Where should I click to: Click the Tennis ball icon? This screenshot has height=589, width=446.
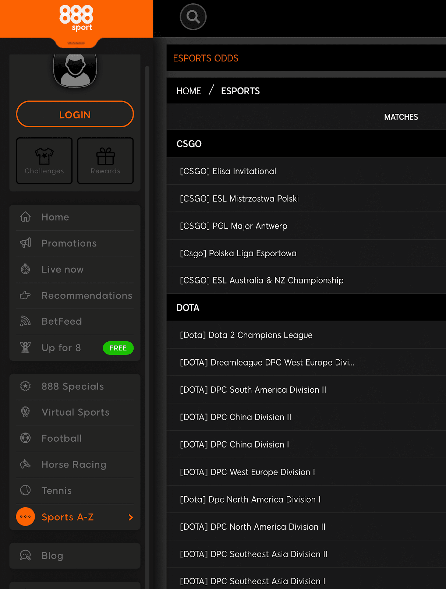pos(25,490)
